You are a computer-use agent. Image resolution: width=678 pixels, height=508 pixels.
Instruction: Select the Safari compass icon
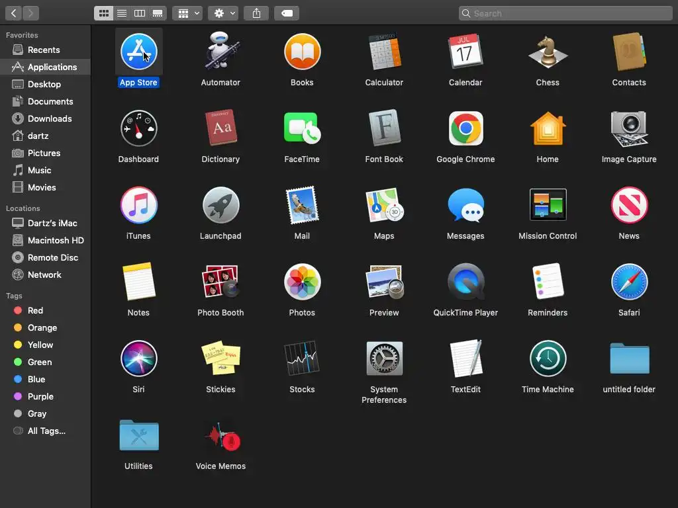629,282
